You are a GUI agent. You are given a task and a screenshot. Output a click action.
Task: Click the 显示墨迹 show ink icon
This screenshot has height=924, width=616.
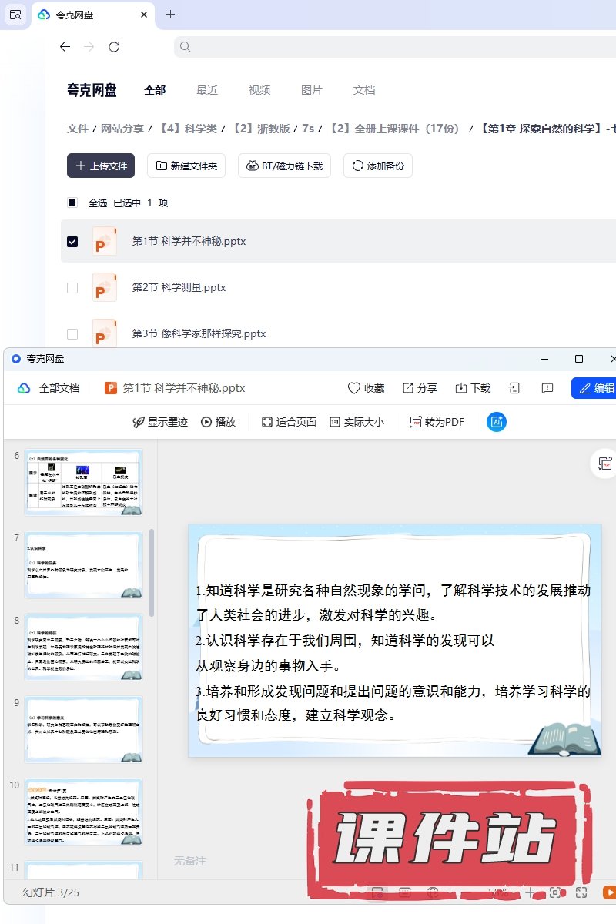coord(139,422)
